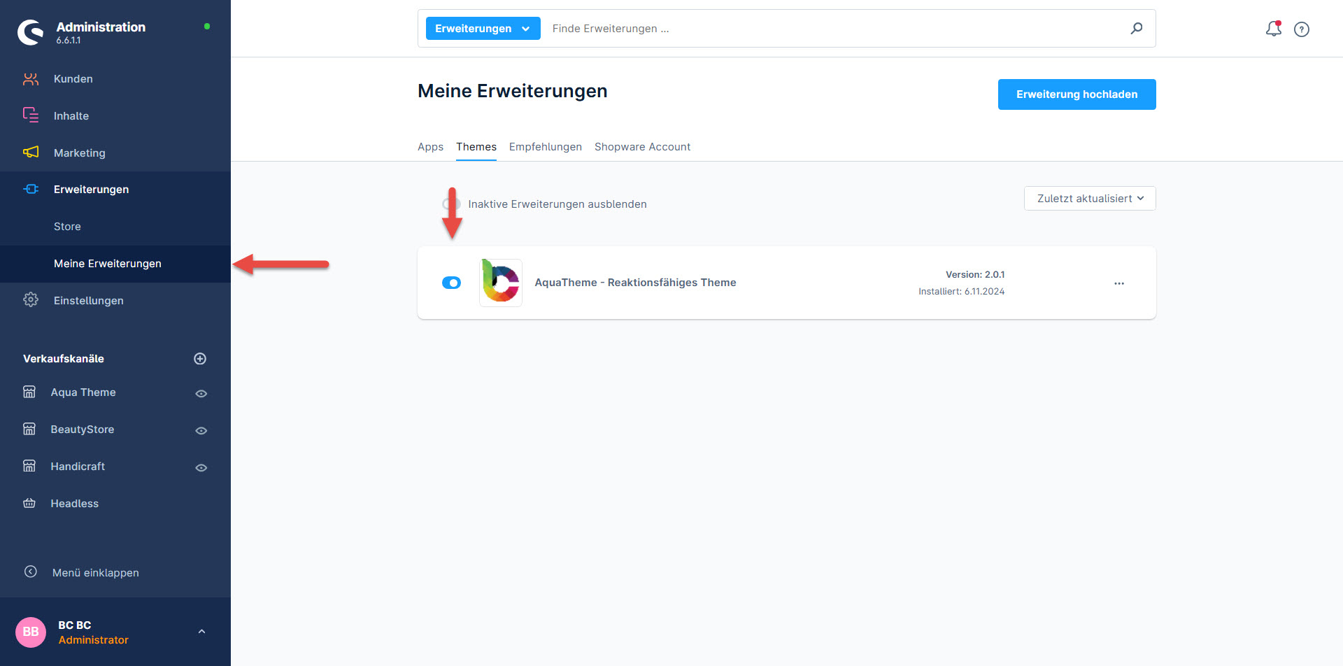The height and width of the screenshot is (666, 1343).
Task: Switch to the Apps tab
Action: 430,147
